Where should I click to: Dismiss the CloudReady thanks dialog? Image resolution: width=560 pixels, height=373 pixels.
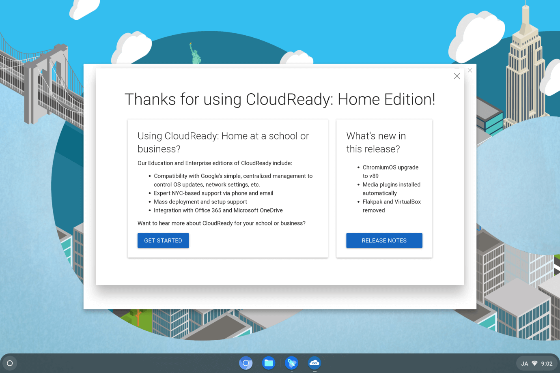[x=457, y=76]
